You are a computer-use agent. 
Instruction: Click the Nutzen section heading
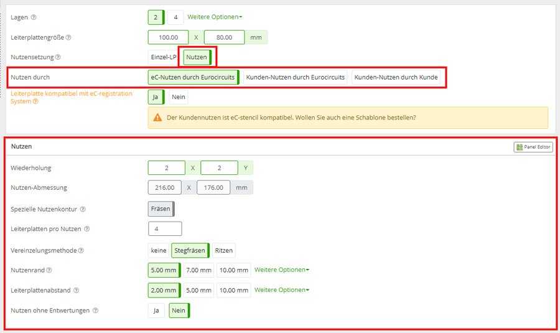(x=21, y=146)
